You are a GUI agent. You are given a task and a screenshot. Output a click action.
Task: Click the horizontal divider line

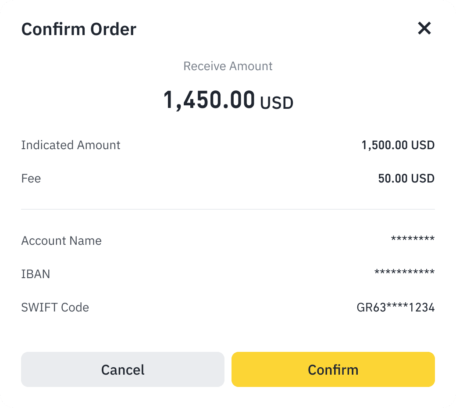click(x=228, y=209)
